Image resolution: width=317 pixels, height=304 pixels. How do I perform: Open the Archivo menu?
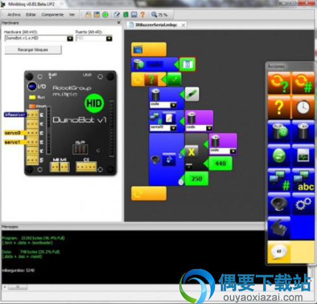click(x=14, y=15)
